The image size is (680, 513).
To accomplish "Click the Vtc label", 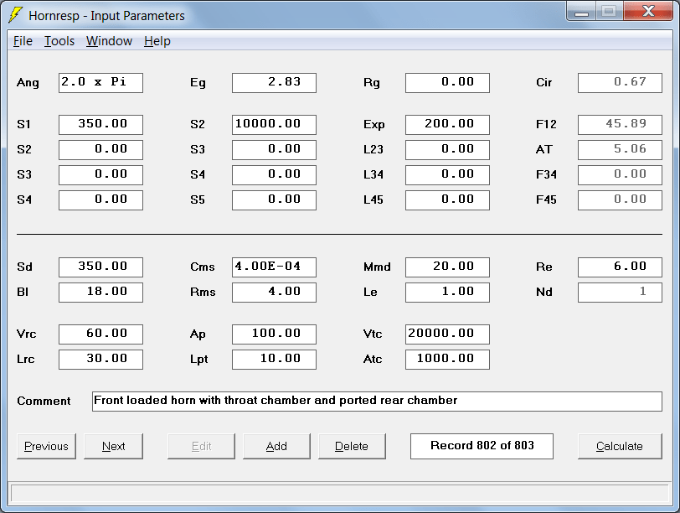I will click(x=373, y=334).
